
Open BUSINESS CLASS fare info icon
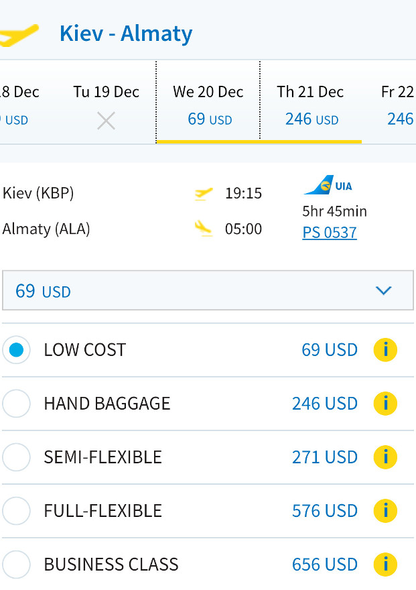pyautogui.click(x=385, y=565)
